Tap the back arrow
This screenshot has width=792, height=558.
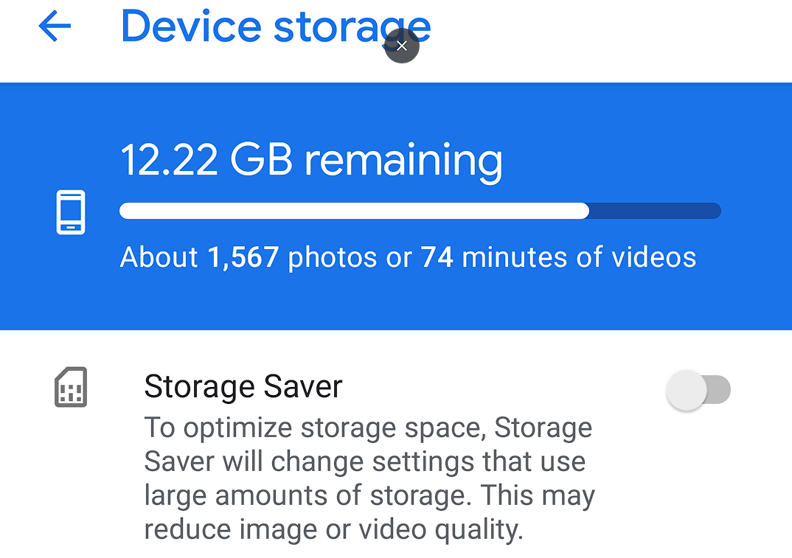coord(55,27)
